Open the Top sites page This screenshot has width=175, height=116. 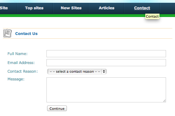coord(34,8)
